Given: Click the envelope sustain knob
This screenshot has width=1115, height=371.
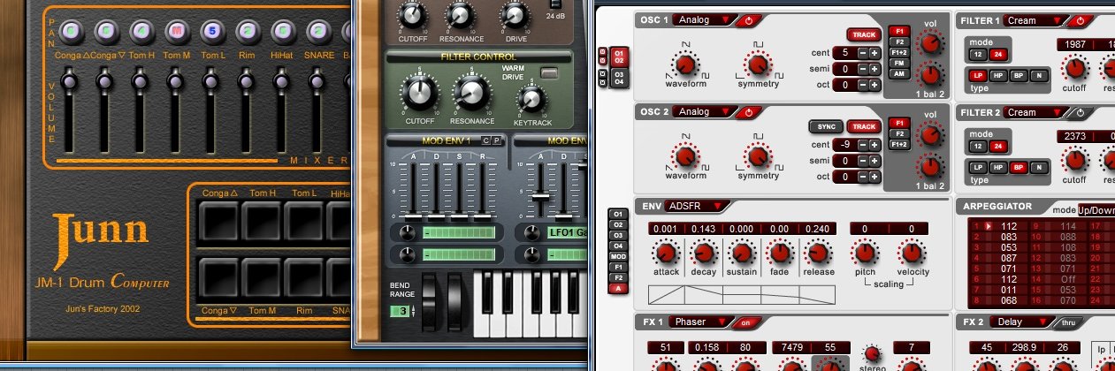Looking at the screenshot, I should click(742, 254).
